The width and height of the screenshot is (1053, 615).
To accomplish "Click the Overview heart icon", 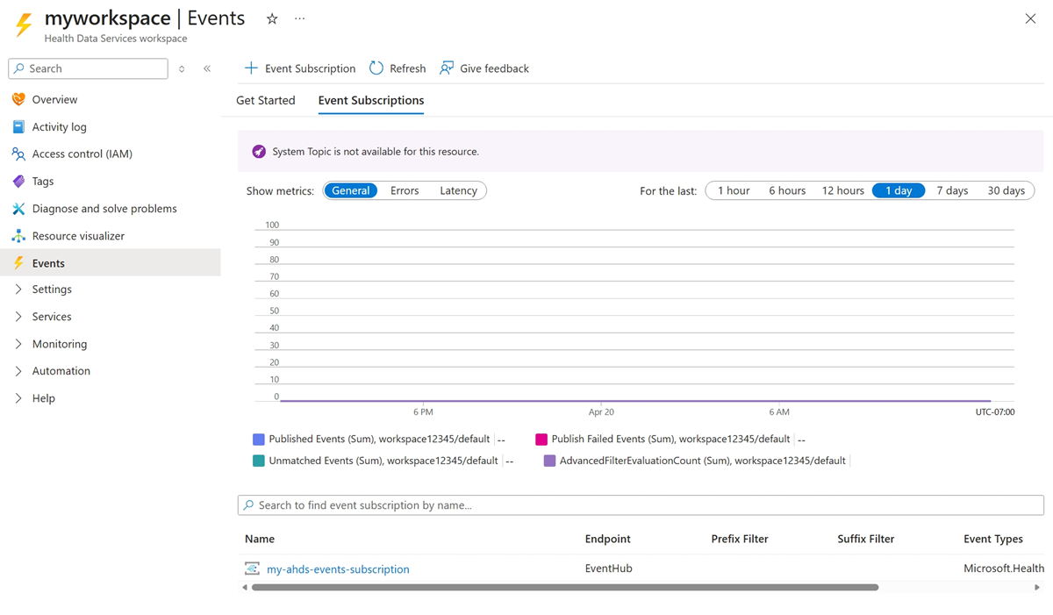I will click(18, 99).
